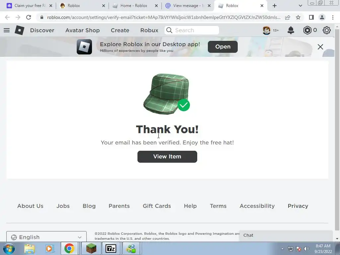Screen dimensions: 340x255
Task: Click the Chrome taskbar icon
Action: click(69, 249)
